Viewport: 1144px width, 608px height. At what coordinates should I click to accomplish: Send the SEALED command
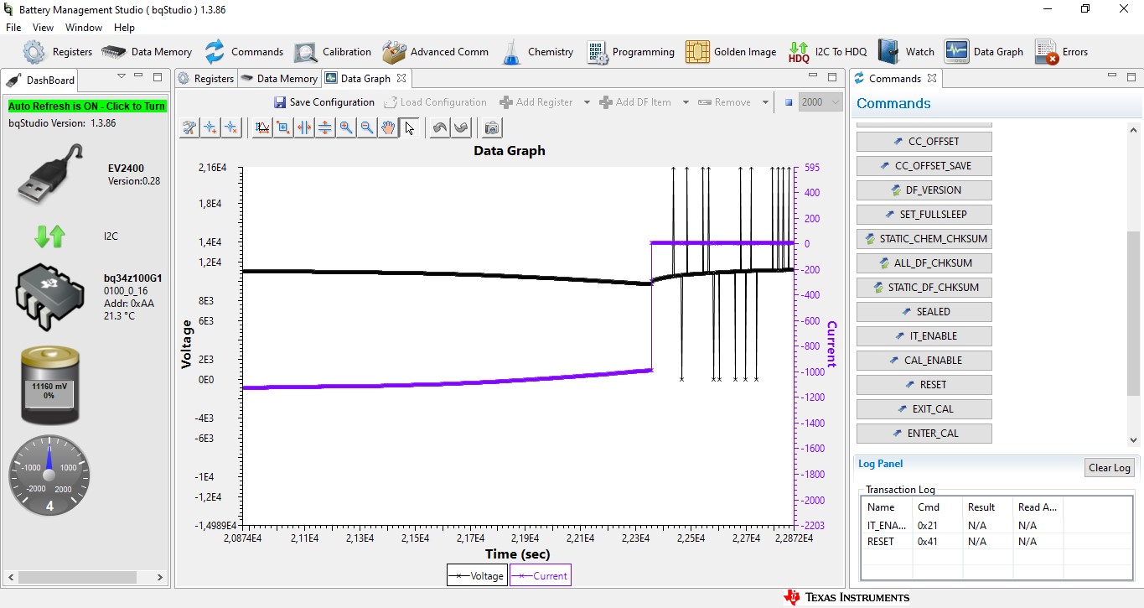click(924, 312)
